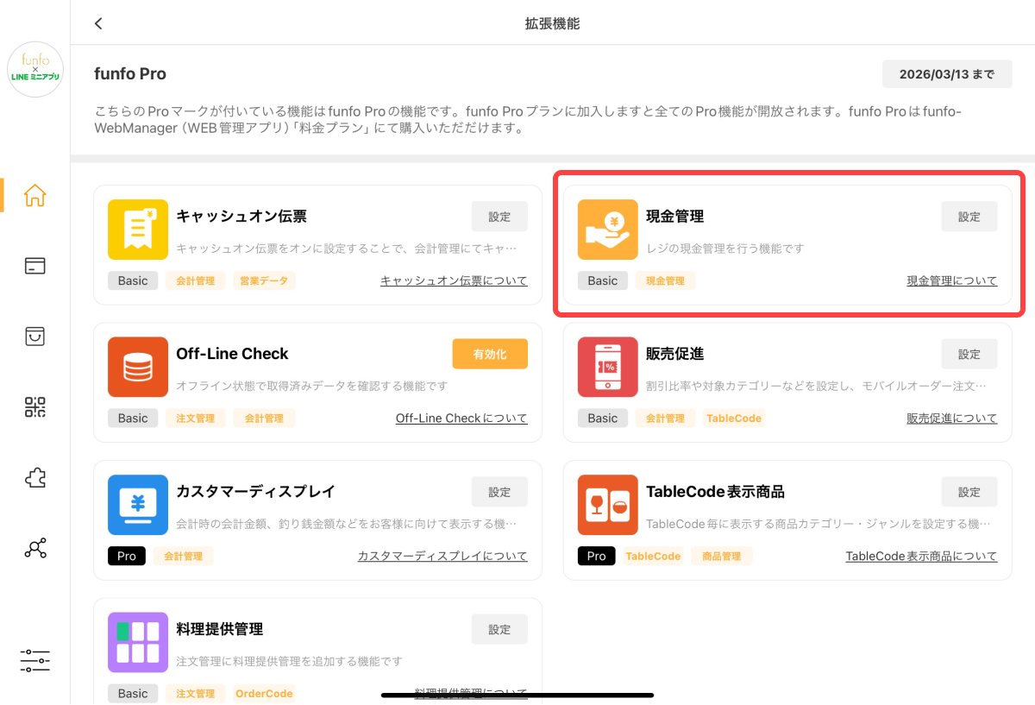Open 設定 for TableCode表示商品
1035x705 pixels.
coord(969,492)
